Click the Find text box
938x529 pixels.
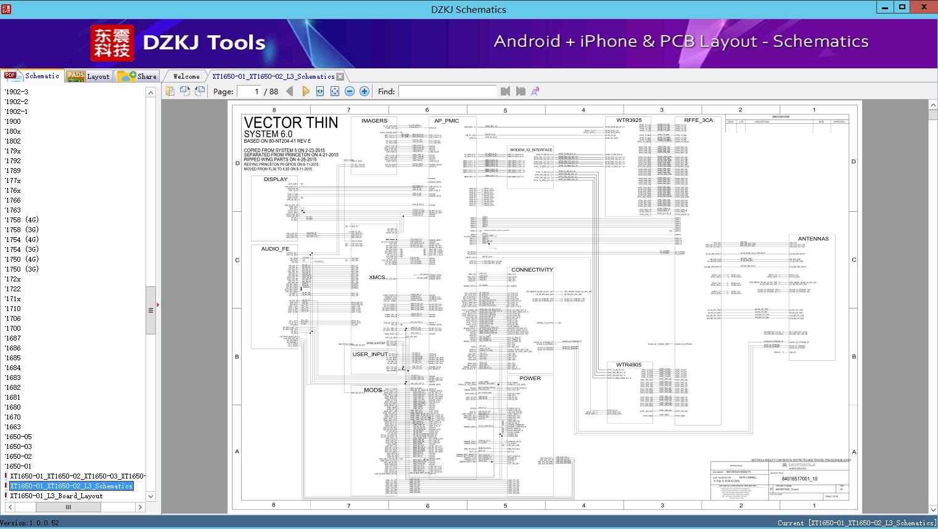[x=448, y=91]
